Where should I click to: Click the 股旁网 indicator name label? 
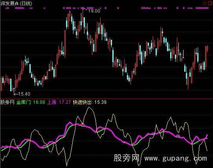pyautogui.click(x=7, y=102)
